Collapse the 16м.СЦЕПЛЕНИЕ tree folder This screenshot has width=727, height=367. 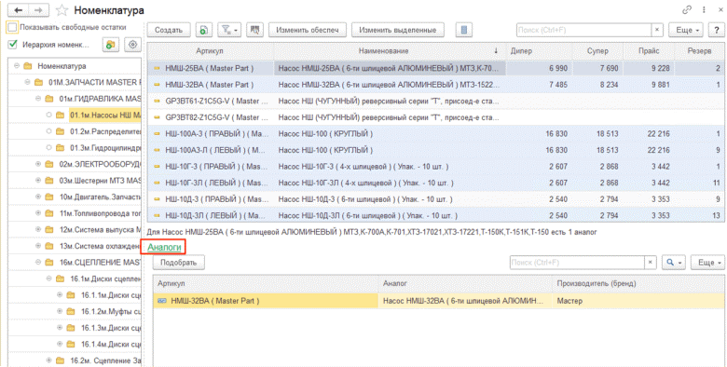(38, 263)
